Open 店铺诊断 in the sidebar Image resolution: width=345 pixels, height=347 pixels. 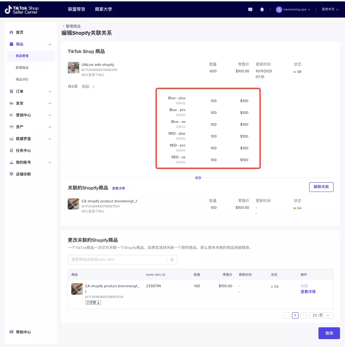point(23,174)
